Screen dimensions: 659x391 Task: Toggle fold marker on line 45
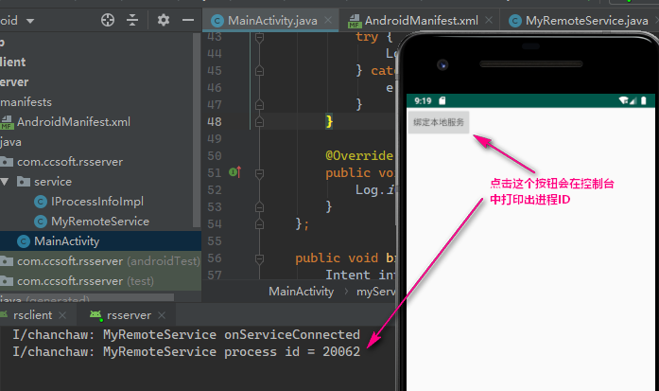(x=259, y=70)
